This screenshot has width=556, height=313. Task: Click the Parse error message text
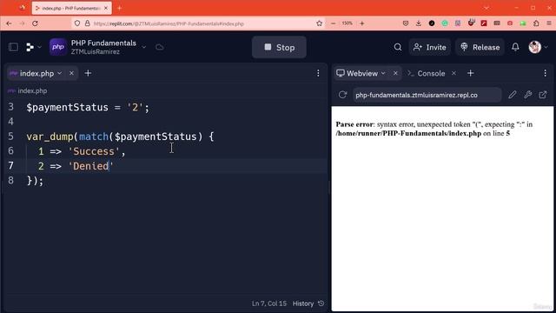click(x=434, y=129)
